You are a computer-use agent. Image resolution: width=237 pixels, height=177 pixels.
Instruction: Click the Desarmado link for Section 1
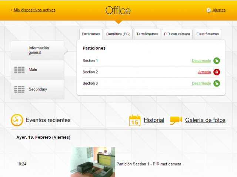tap(201, 60)
